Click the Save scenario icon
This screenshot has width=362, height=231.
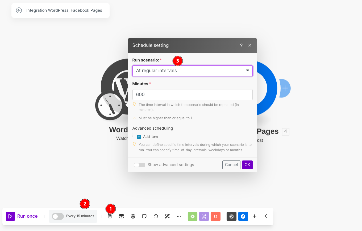pos(110,216)
